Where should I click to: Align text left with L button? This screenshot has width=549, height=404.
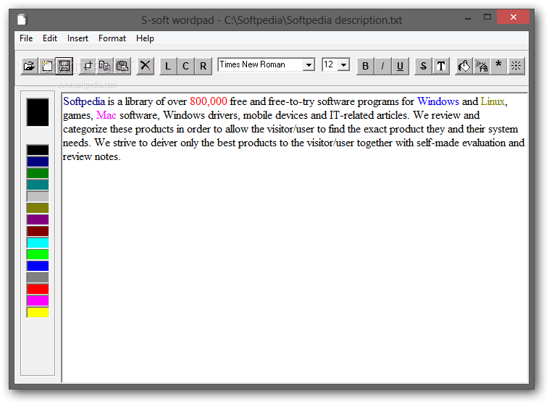168,66
